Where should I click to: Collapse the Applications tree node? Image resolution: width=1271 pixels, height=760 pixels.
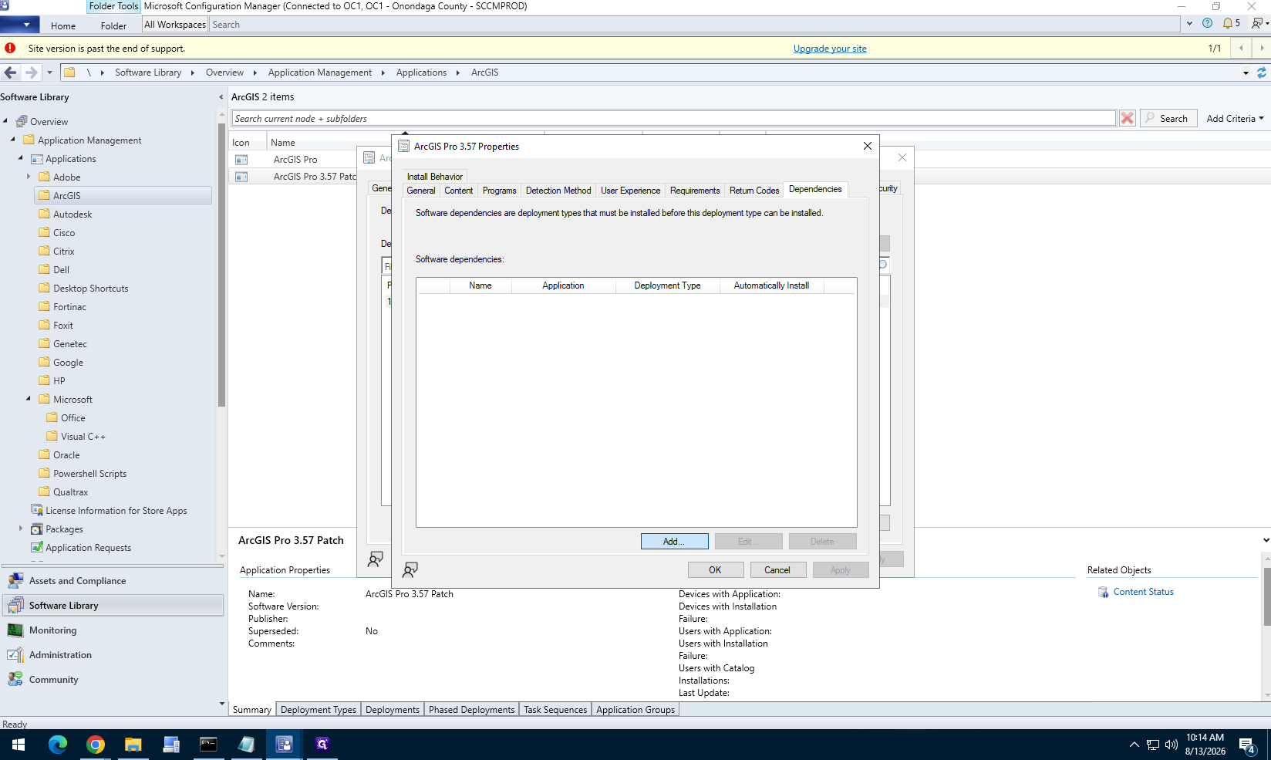[x=21, y=158]
